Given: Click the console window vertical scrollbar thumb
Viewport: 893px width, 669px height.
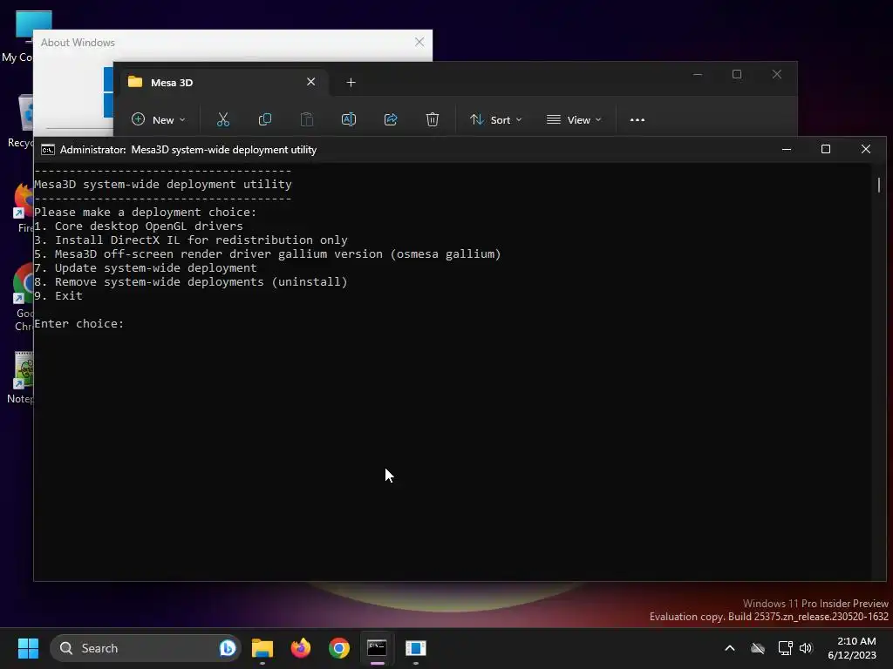Looking at the screenshot, I should (x=879, y=185).
